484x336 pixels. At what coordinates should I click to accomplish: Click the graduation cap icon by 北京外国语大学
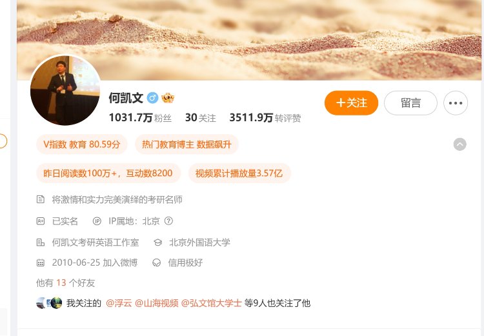pyautogui.click(x=157, y=242)
